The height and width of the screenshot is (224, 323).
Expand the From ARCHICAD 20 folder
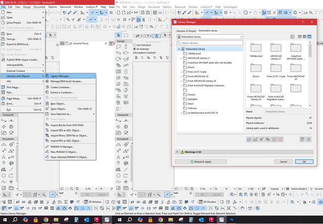(181, 77)
